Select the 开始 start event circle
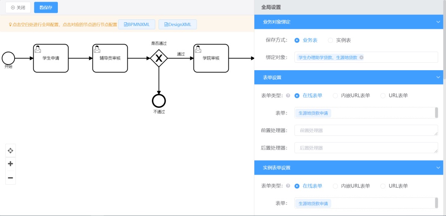 pyautogui.click(x=8, y=58)
